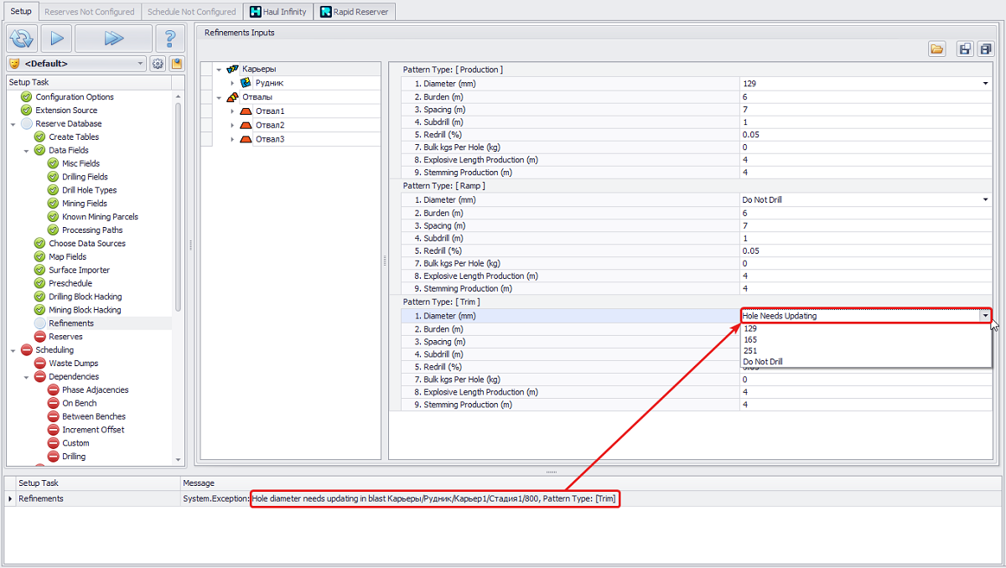Select Refinements row in message log
This screenshot has height=568, width=1006.
pos(503,498)
